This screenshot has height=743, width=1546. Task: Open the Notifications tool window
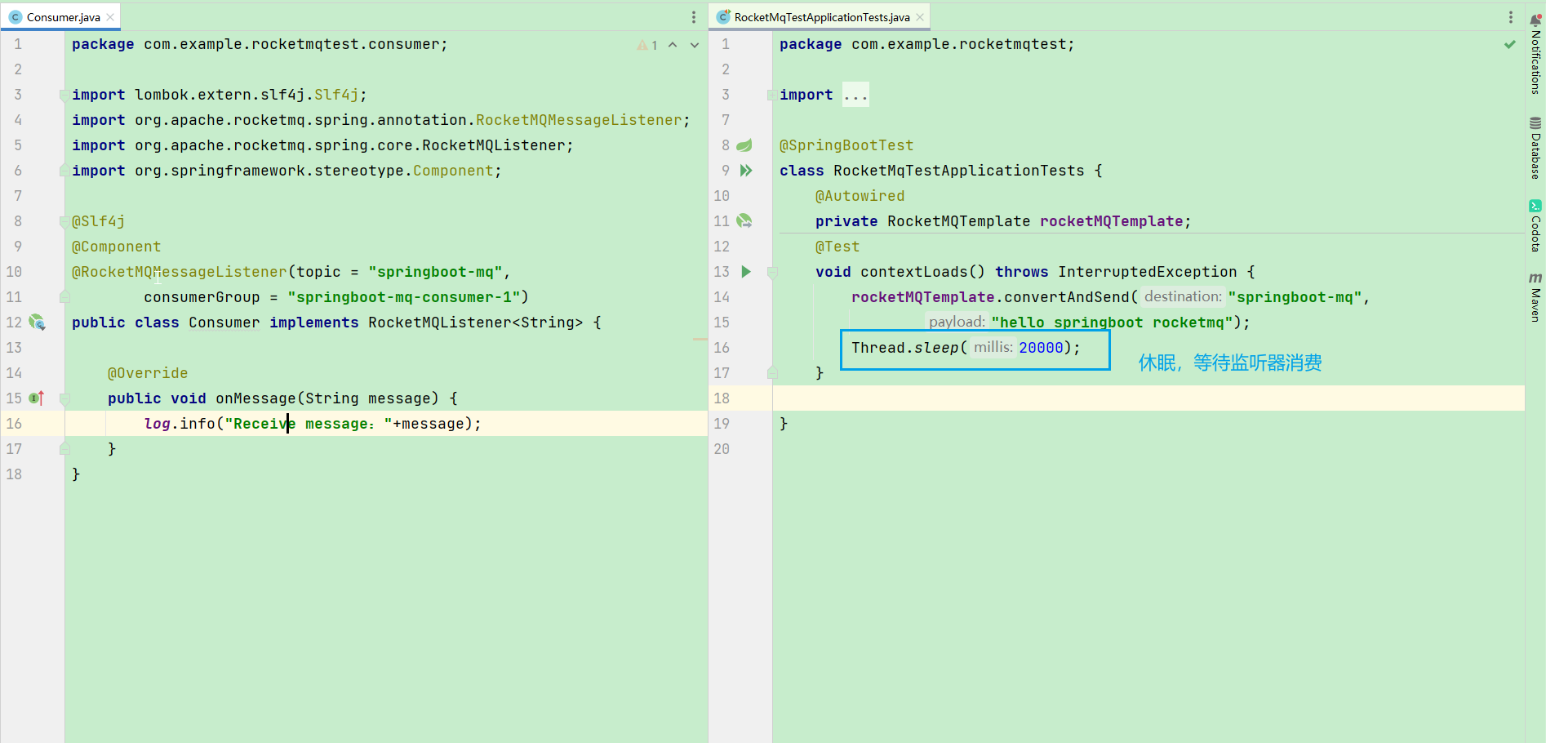[x=1535, y=54]
